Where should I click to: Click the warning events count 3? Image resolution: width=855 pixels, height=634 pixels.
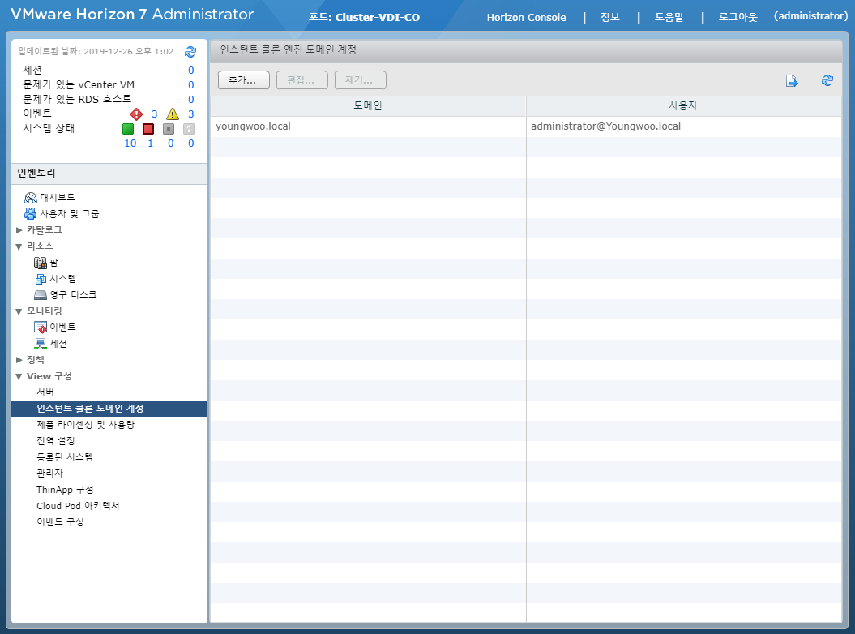(190, 114)
